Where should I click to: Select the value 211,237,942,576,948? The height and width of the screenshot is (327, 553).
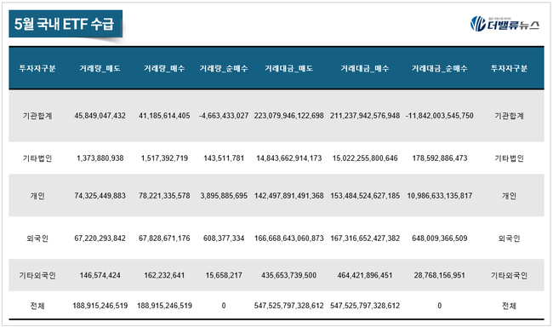(x=365, y=116)
